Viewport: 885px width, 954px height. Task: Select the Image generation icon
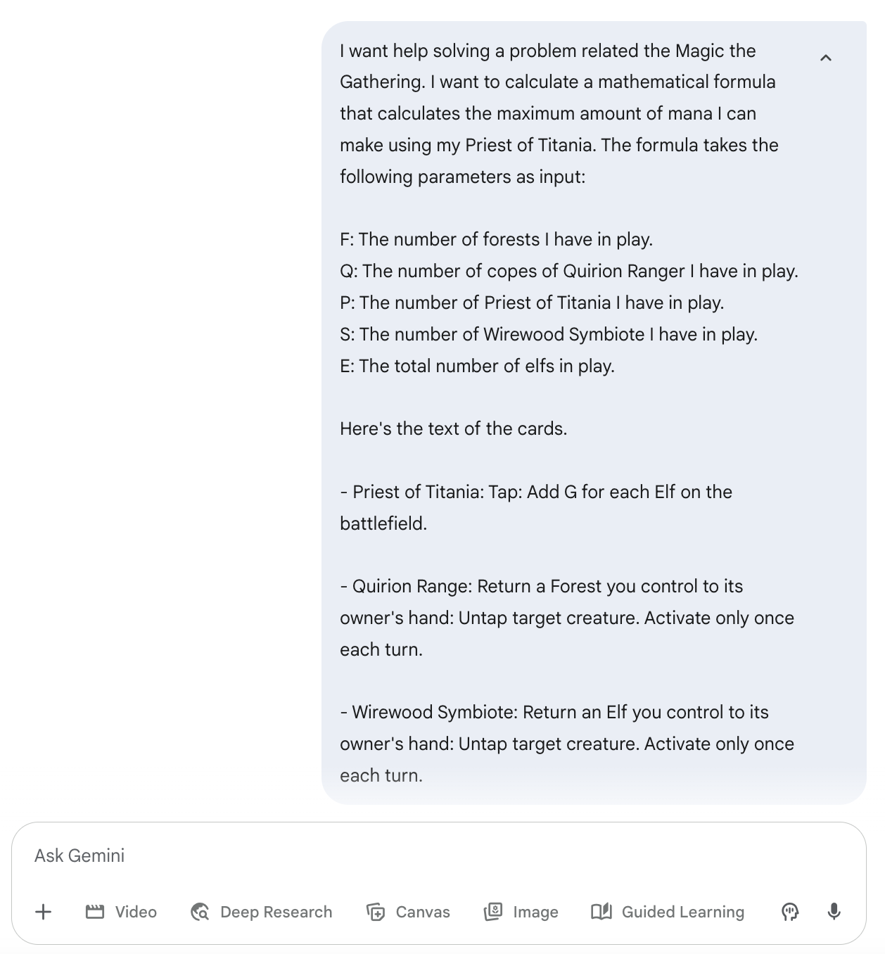click(x=496, y=912)
